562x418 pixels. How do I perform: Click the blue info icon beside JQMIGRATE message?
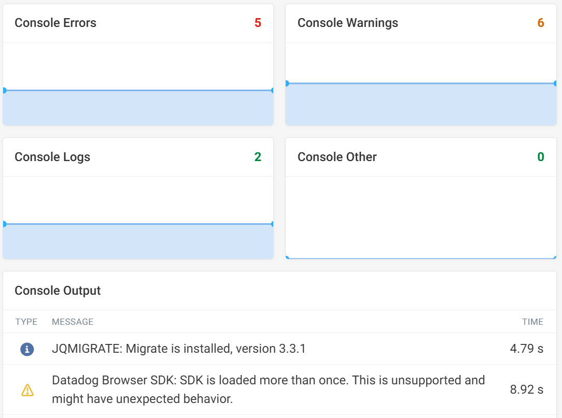pyautogui.click(x=26, y=349)
